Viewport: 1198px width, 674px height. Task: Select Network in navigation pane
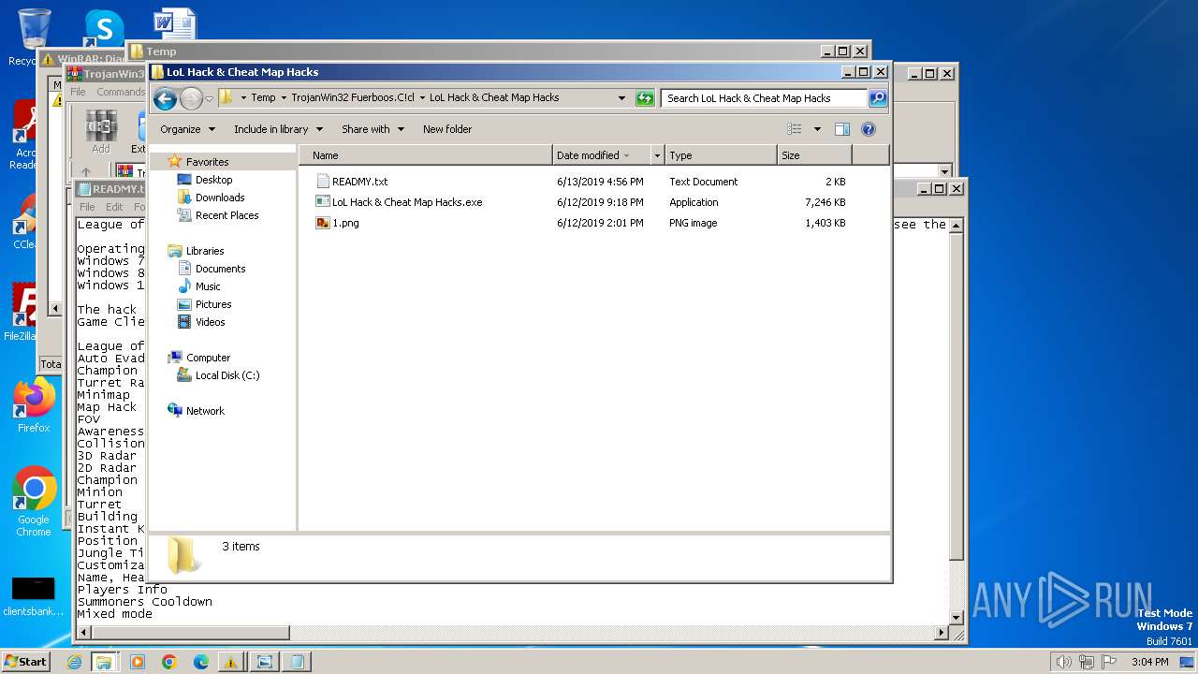pos(205,411)
